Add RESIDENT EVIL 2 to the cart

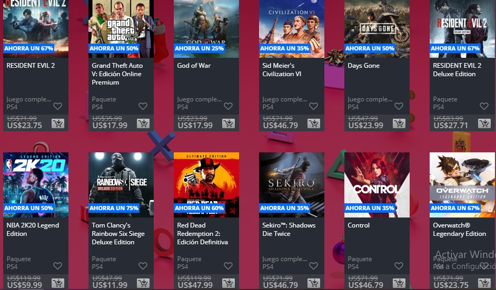58,123
